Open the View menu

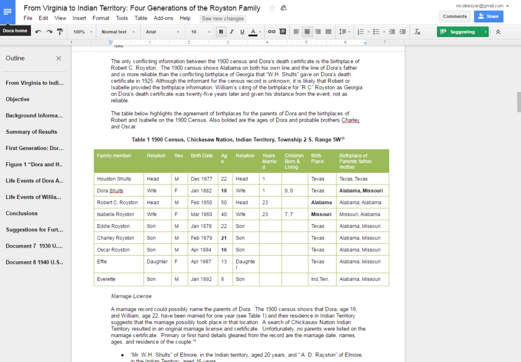[x=60, y=18]
